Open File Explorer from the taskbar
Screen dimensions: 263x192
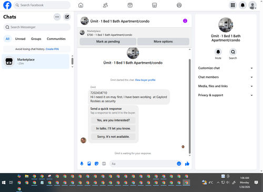27,176
